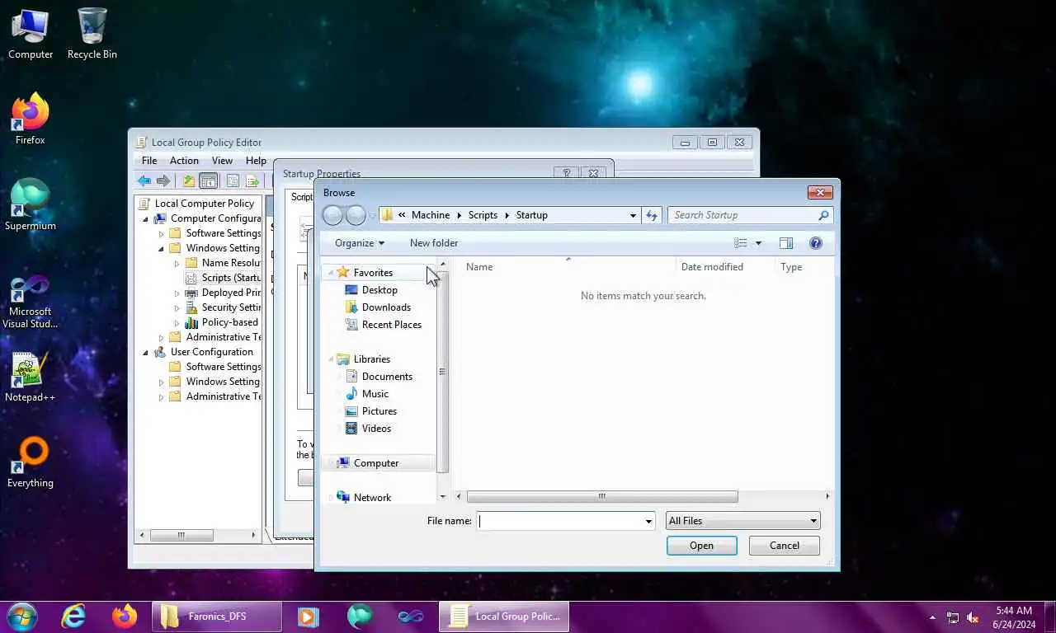Open Internet Explorer from taskbar

click(73, 617)
